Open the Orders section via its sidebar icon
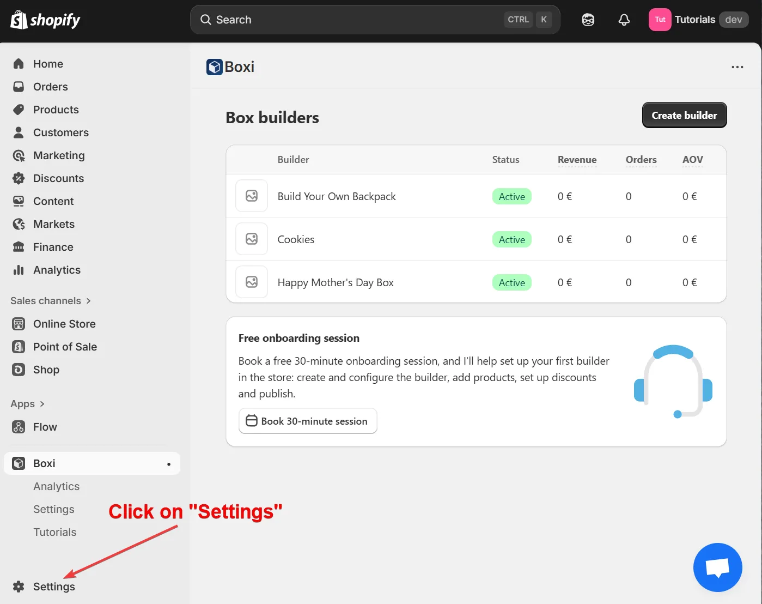This screenshot has width=762, height=604. tap(18, 86)
